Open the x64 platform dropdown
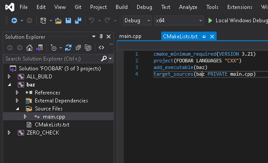The height and width of the screenshot is (163, 268). 200,20
